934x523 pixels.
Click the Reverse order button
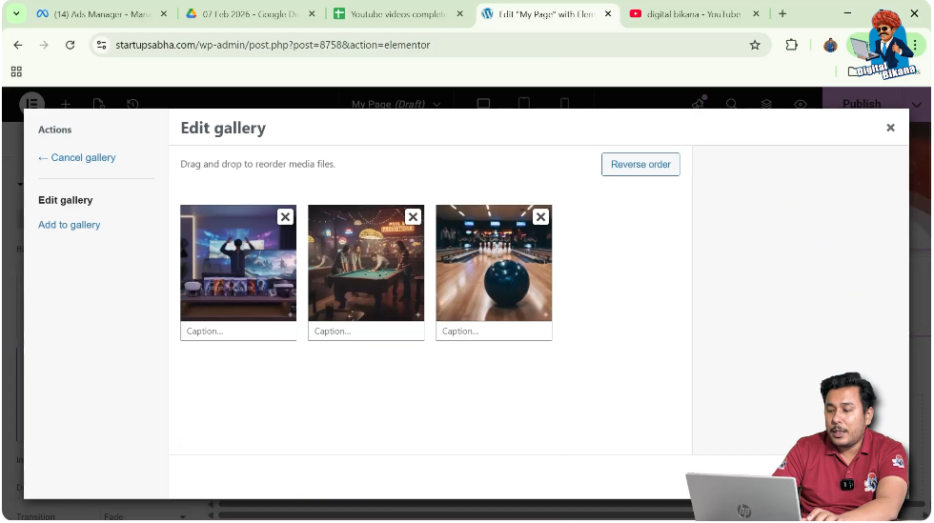tap(640, 165)
